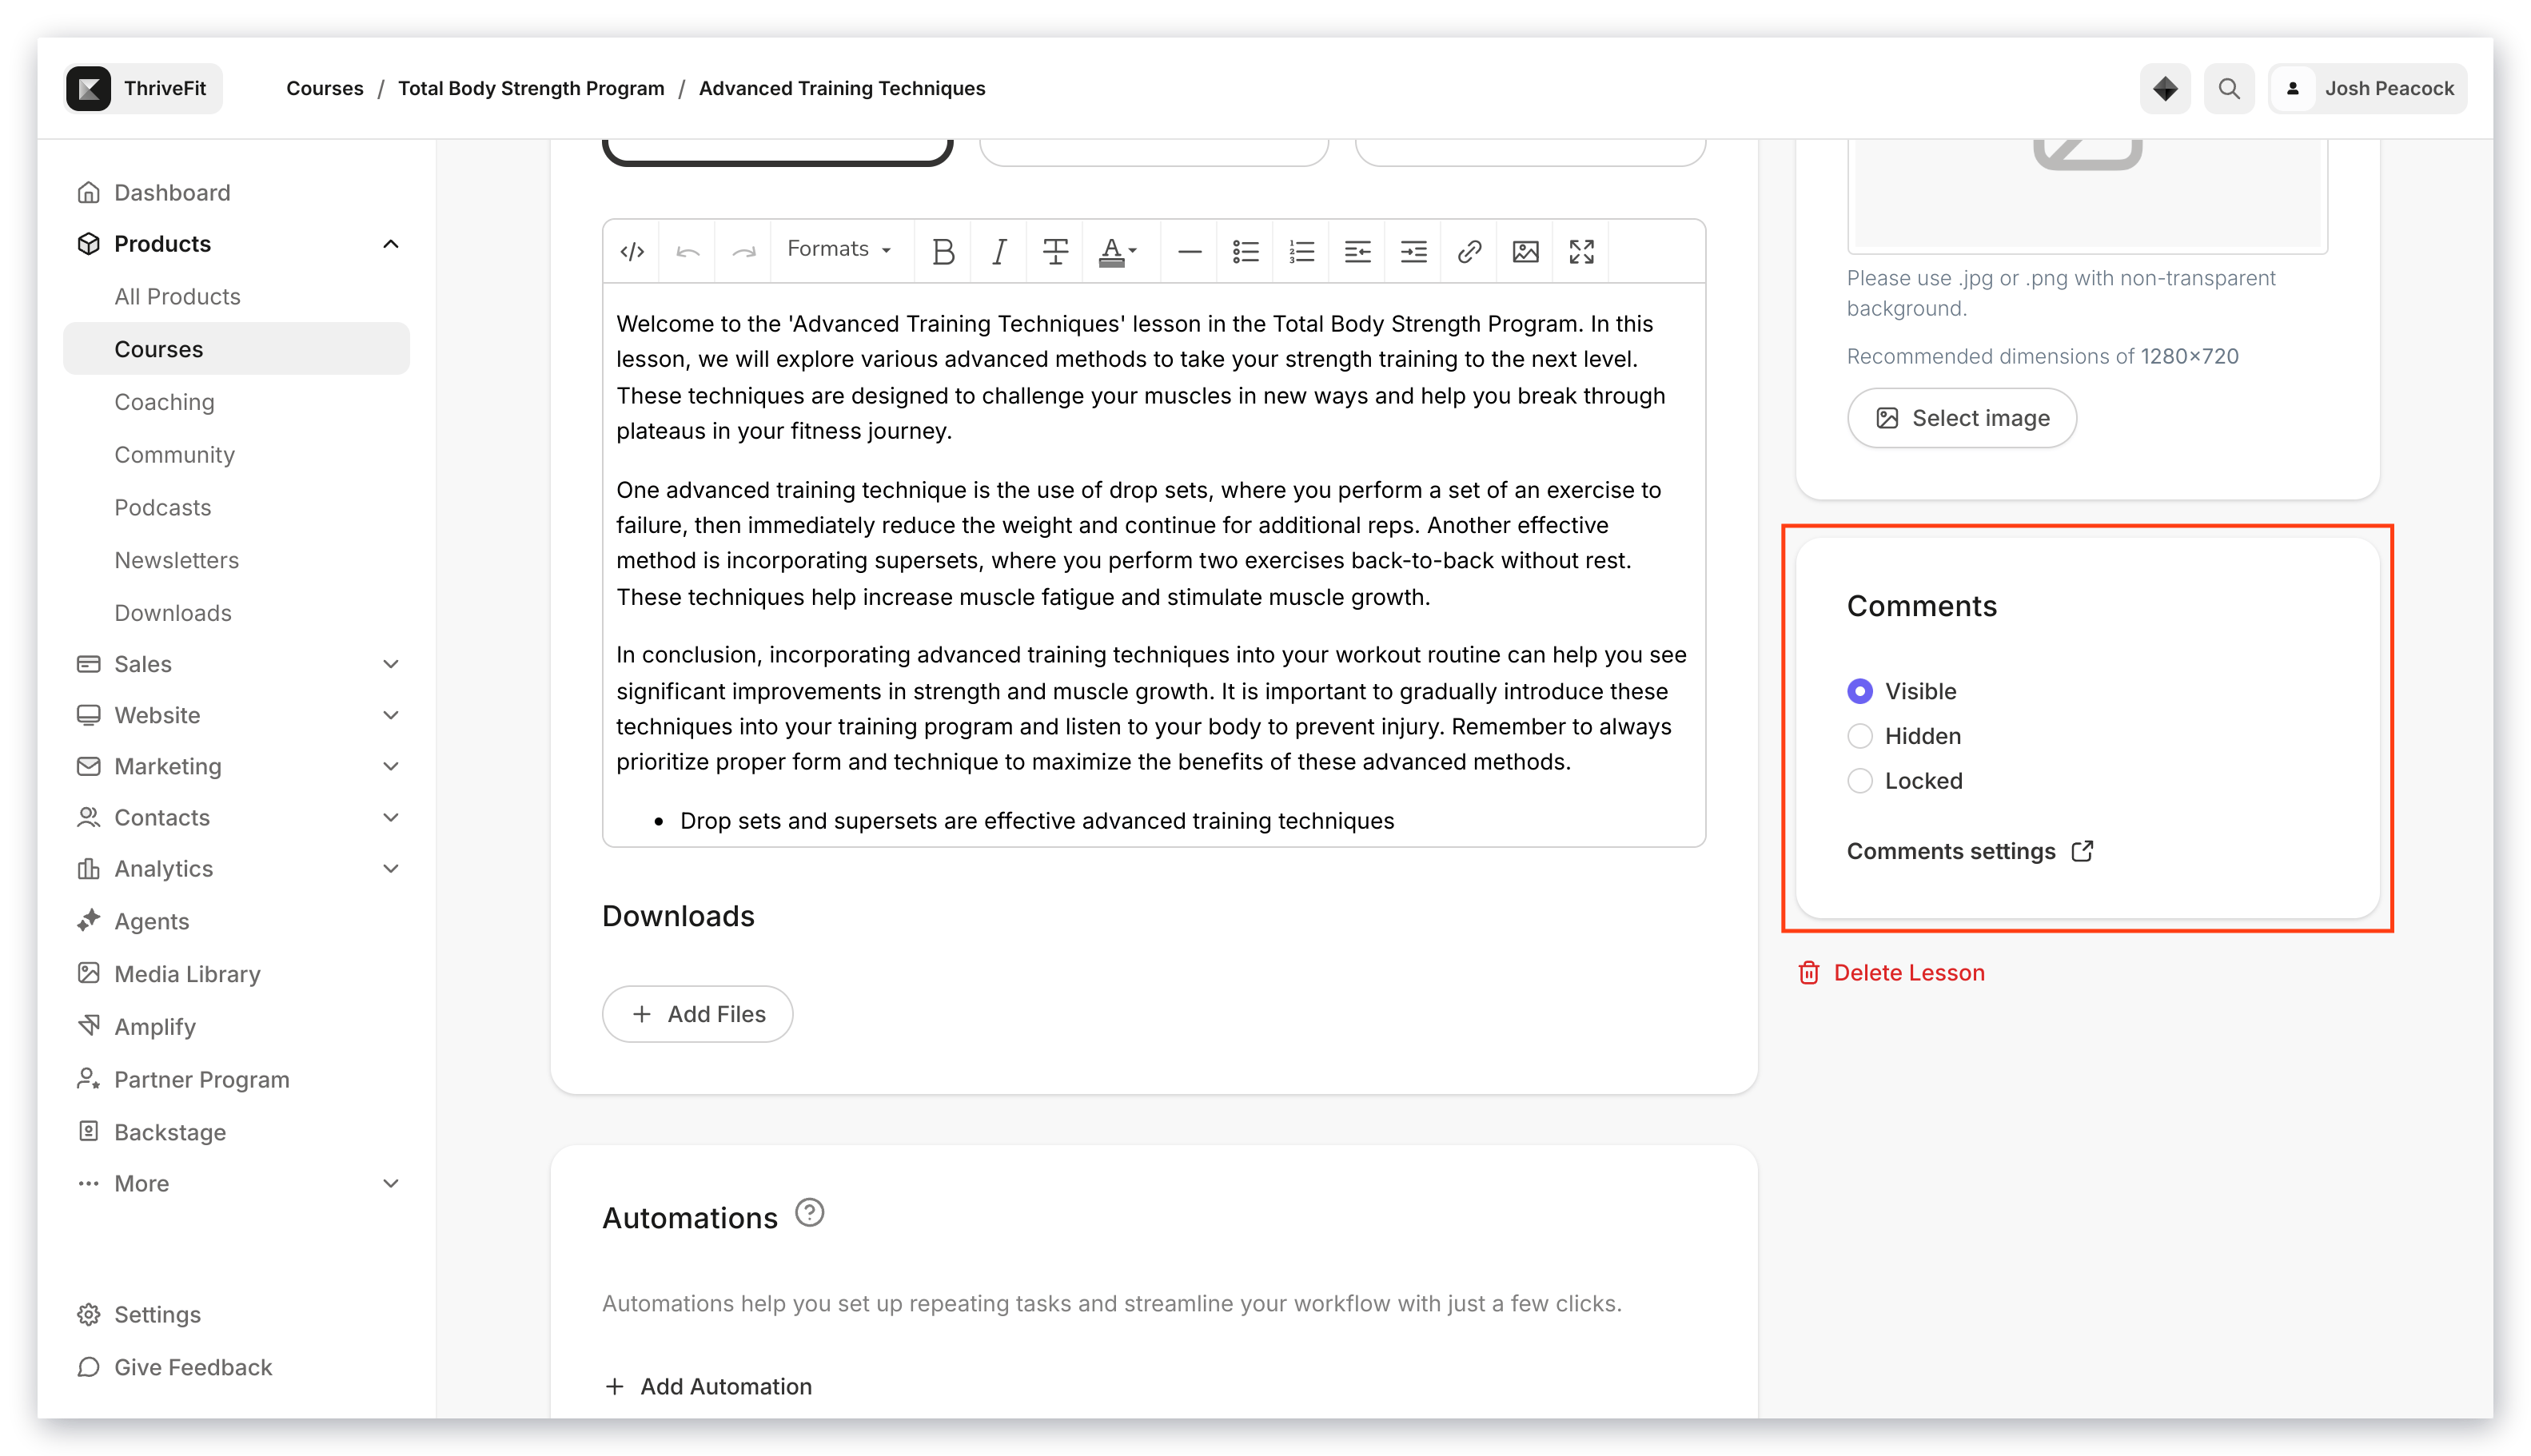
Task: Go to Courses breadcrumb
Action: pos(324,88)
